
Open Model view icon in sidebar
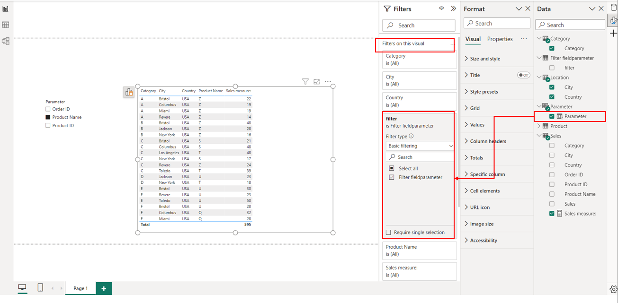[x=6, y=41]
